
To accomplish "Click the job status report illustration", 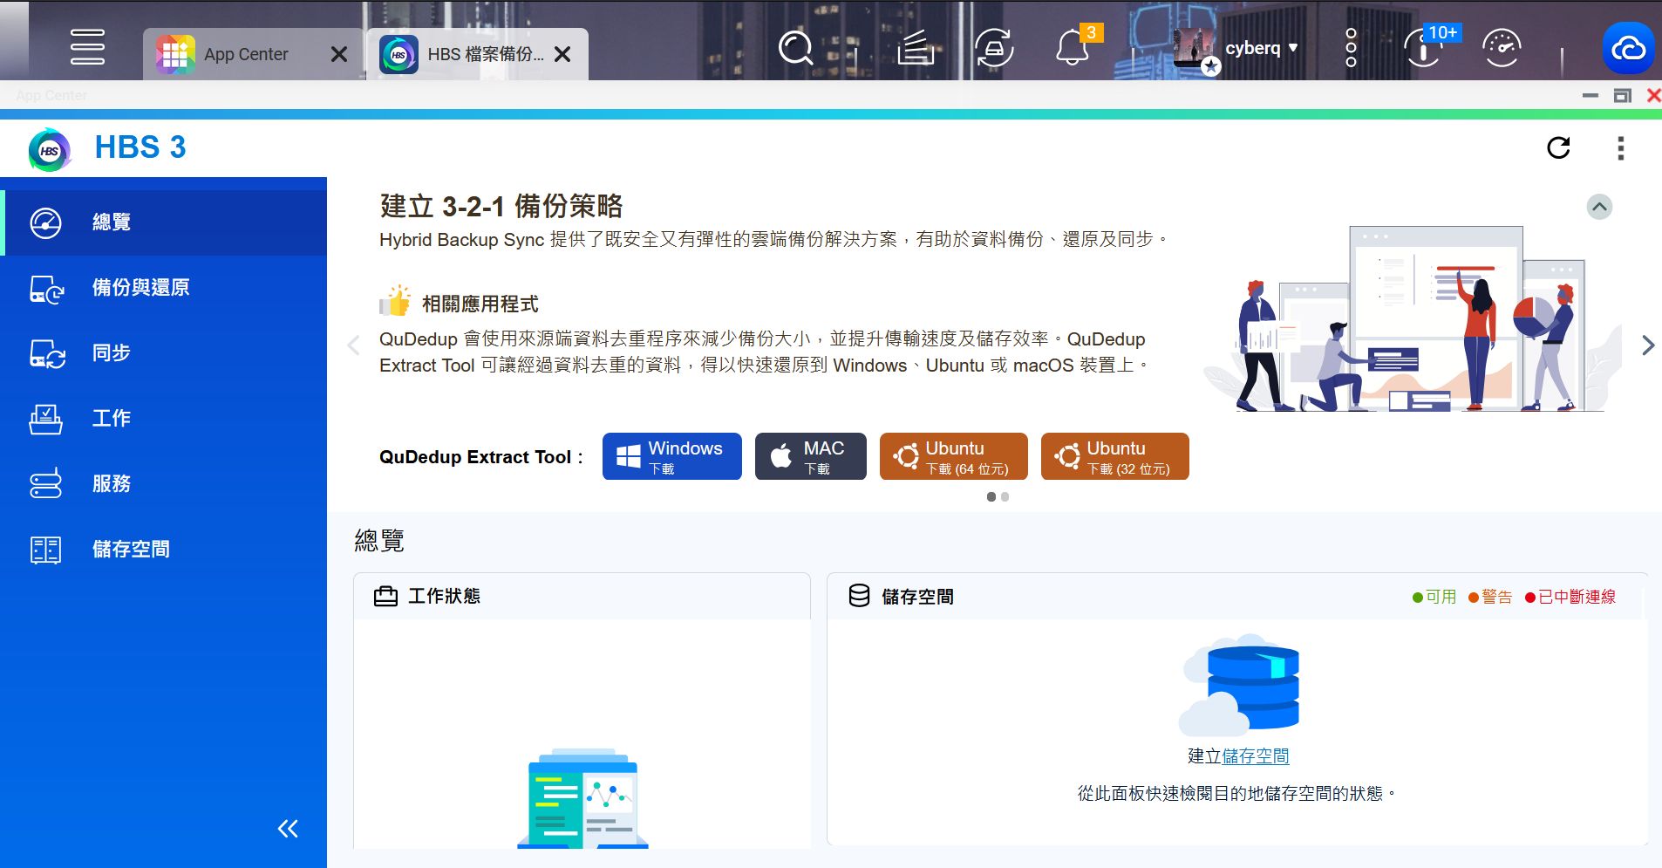I will click(x=582, y=797).
